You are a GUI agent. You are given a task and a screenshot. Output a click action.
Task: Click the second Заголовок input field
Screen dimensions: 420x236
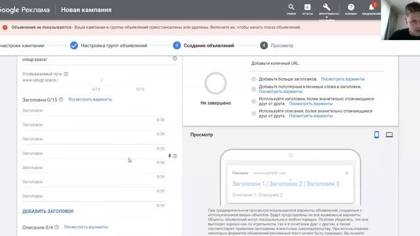[93, 125]
